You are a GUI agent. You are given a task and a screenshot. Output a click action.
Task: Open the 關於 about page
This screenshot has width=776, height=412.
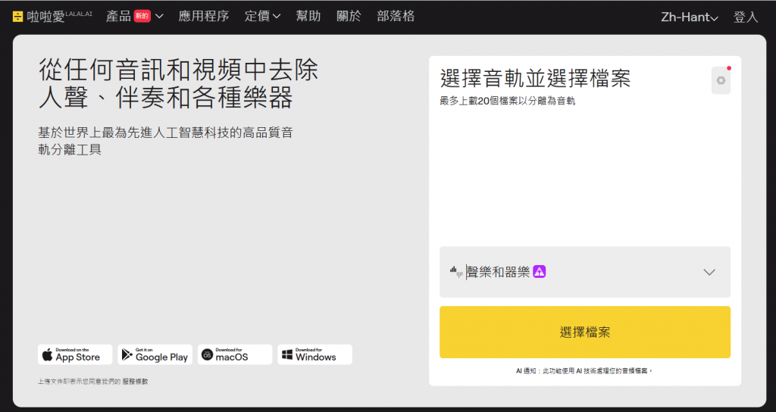pos(349,17)
